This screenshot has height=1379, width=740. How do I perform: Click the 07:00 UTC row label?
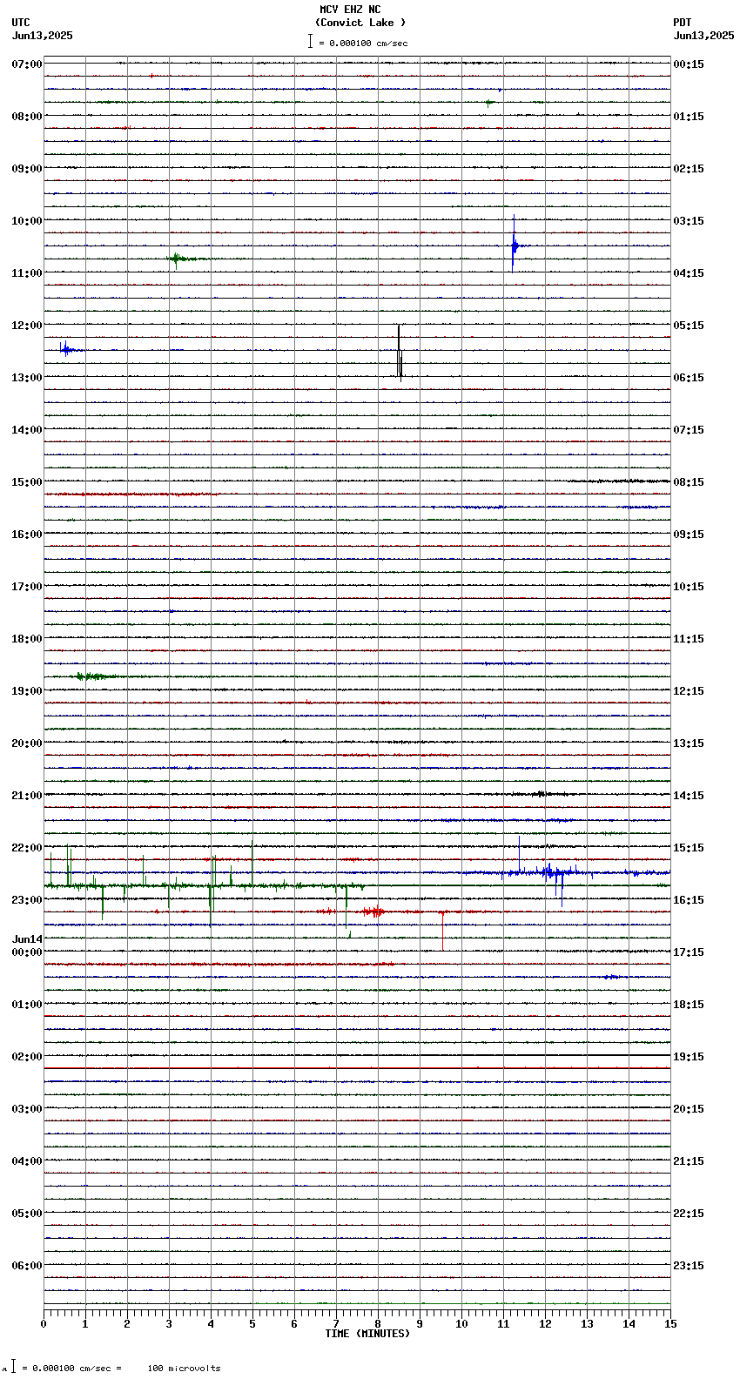click(x=27, y=64)
